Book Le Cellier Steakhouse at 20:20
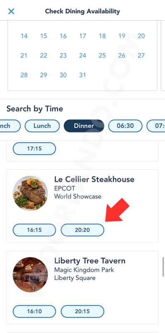Image resolution: width=165 pixels, height=333 pixels. pyautogui.click(x=82, y=230)
